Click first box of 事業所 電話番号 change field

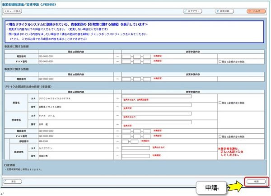click(x=126, y=78)
